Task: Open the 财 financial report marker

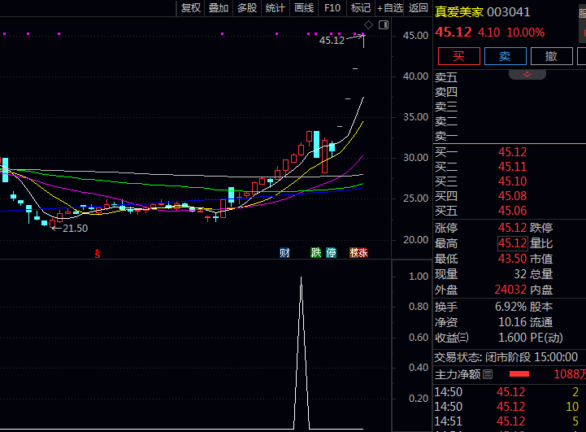Action: [x=284, y=253]
